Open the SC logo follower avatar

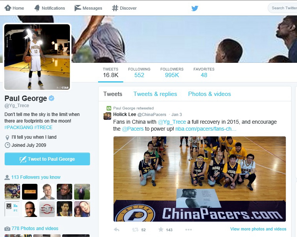coord(47,209)
